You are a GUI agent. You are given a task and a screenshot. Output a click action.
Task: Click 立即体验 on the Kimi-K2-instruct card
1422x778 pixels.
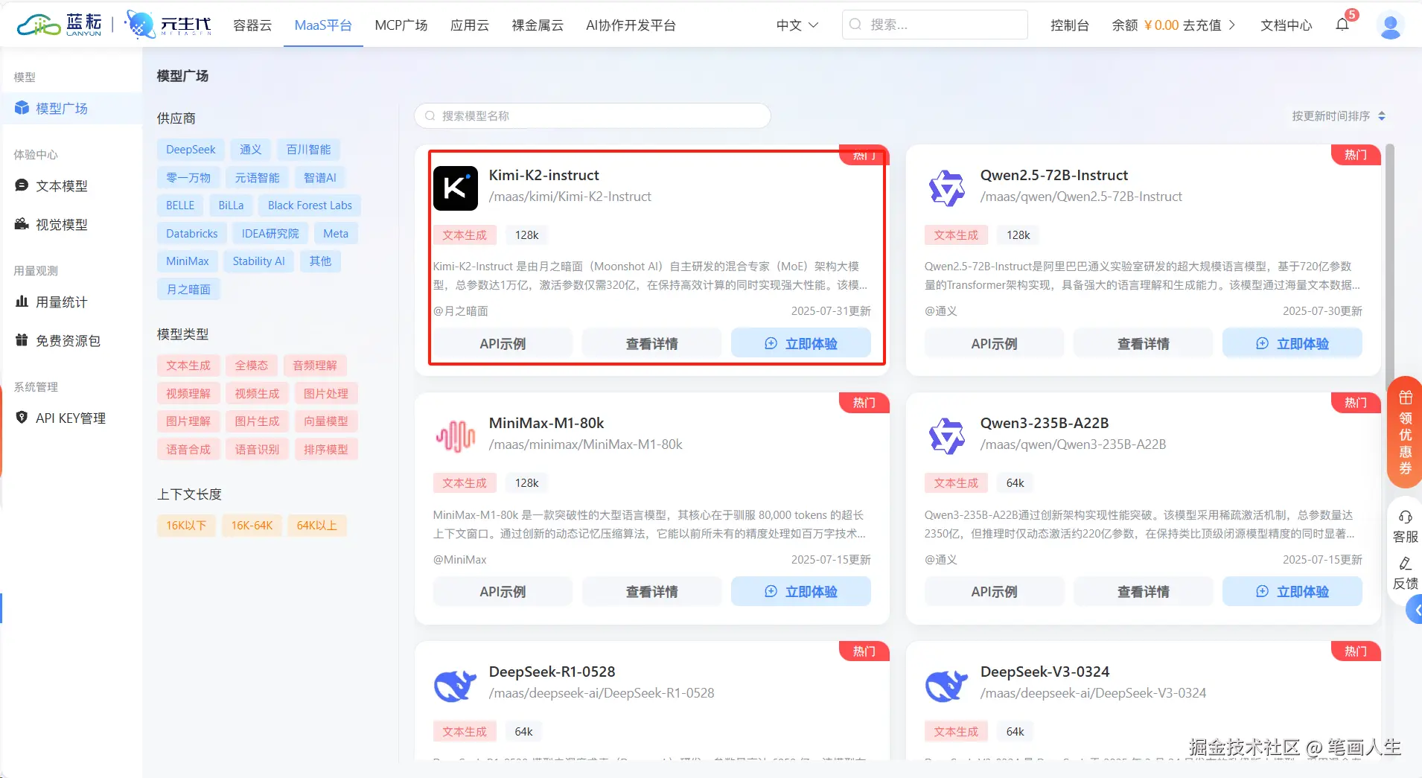click(x=801, y=343)
